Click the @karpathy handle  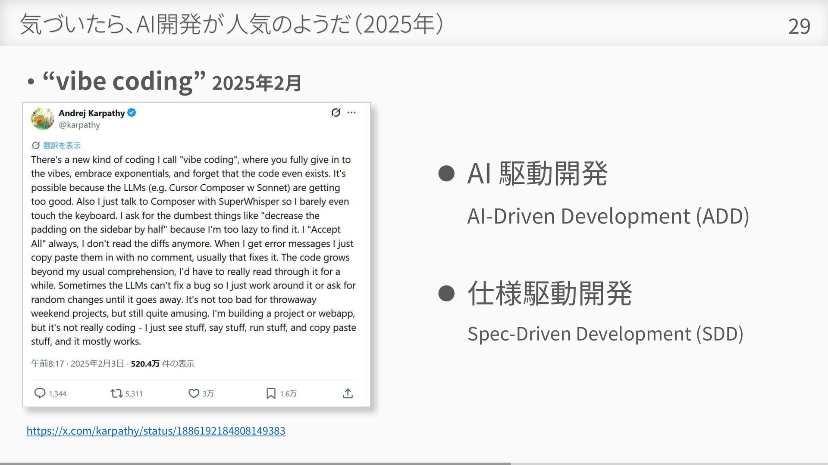(x=79, y=125)
